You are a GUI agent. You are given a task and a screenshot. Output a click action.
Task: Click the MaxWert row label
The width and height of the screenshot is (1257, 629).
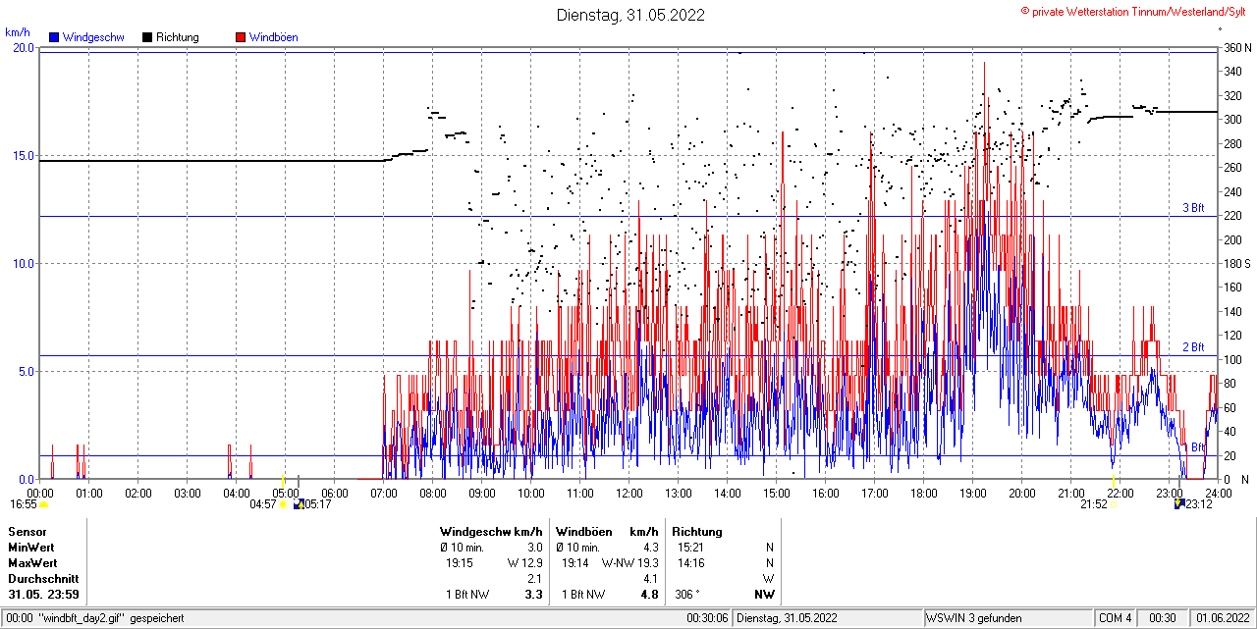pos(33,563)
